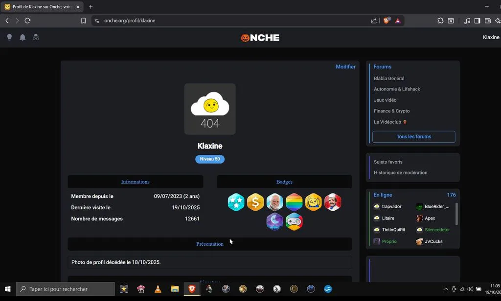
Task: Click the share icon in address bar
Action: pos(373,21)
